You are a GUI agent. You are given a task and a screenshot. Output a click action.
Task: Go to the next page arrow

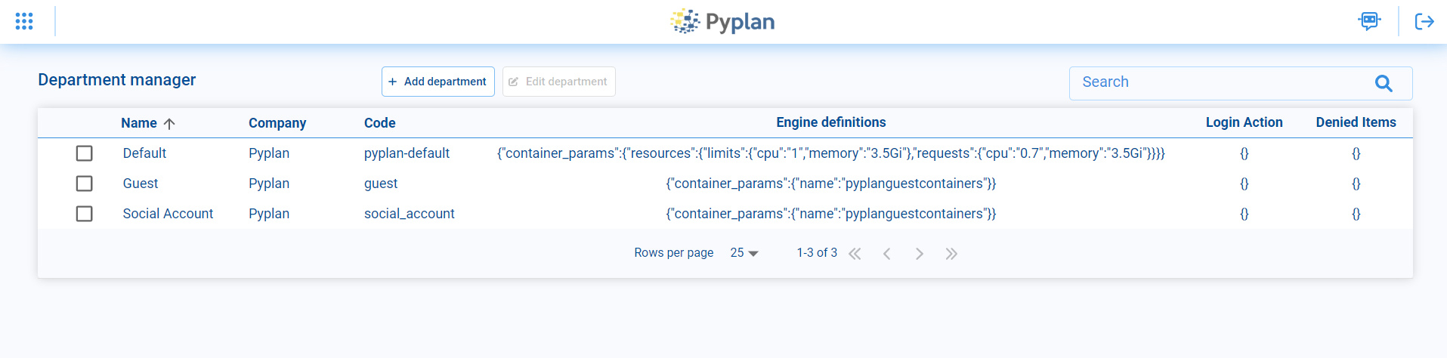point(920,254)
